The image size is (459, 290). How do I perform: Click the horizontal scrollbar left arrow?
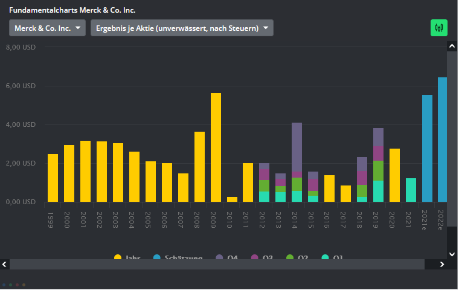5,265
